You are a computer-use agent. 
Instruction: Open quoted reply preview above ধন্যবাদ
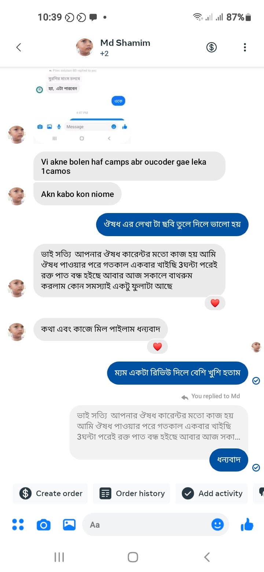coord(158,427)
